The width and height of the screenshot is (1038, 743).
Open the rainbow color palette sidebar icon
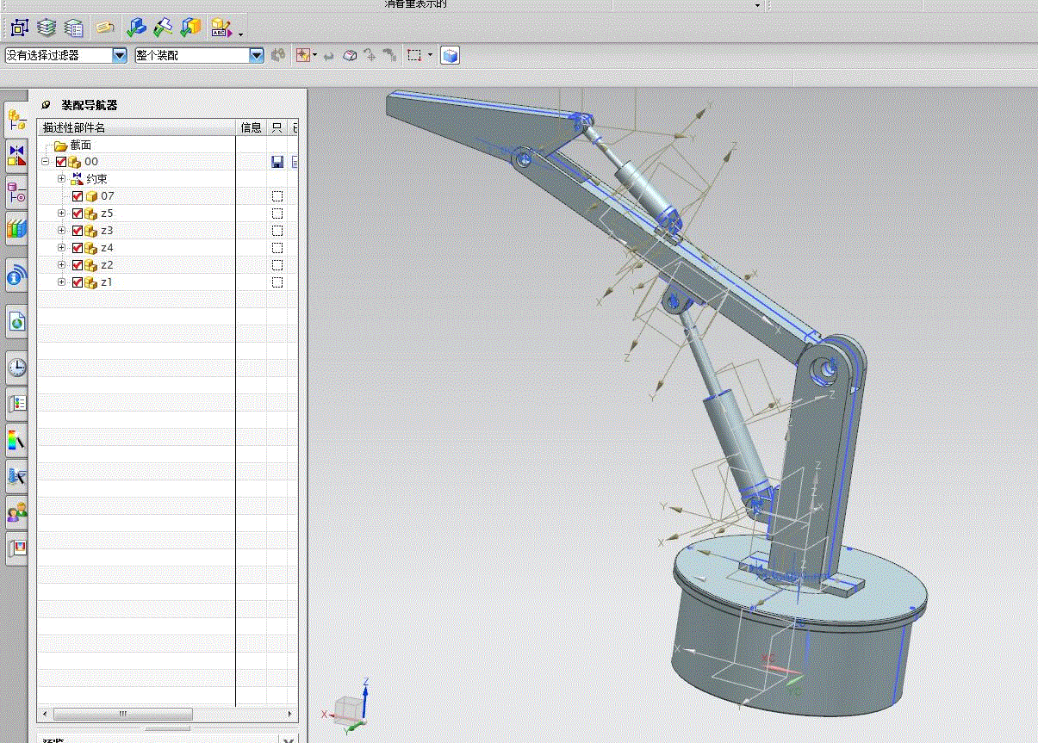[x=16, y=439]
